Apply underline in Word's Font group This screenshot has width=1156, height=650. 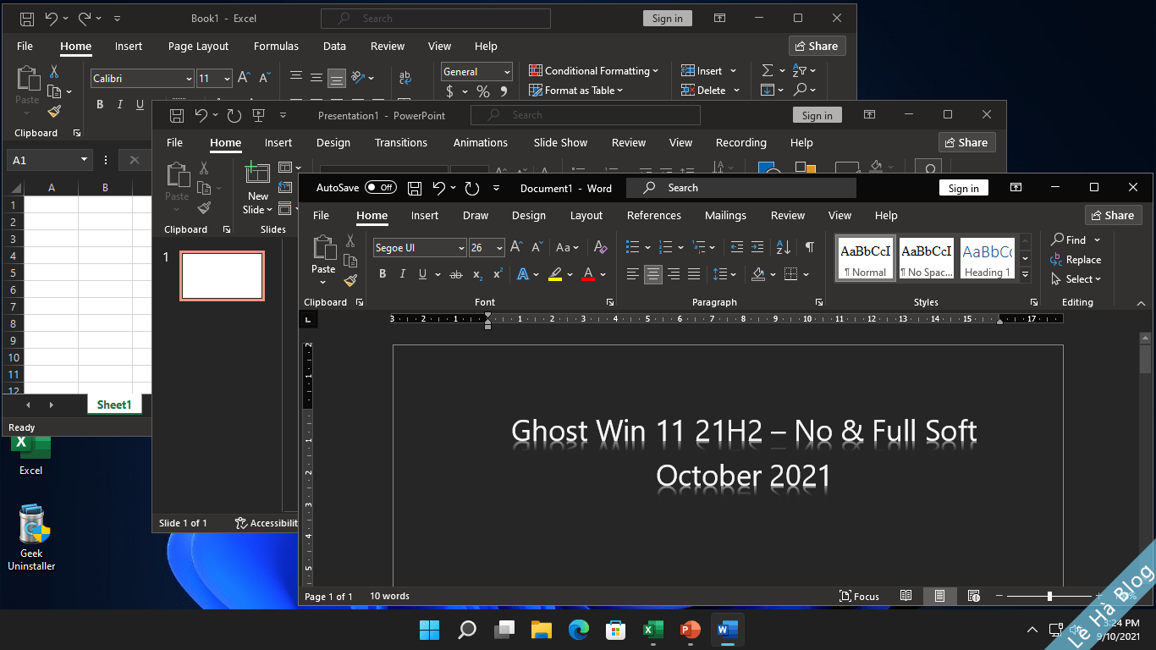tap(423, 274)
